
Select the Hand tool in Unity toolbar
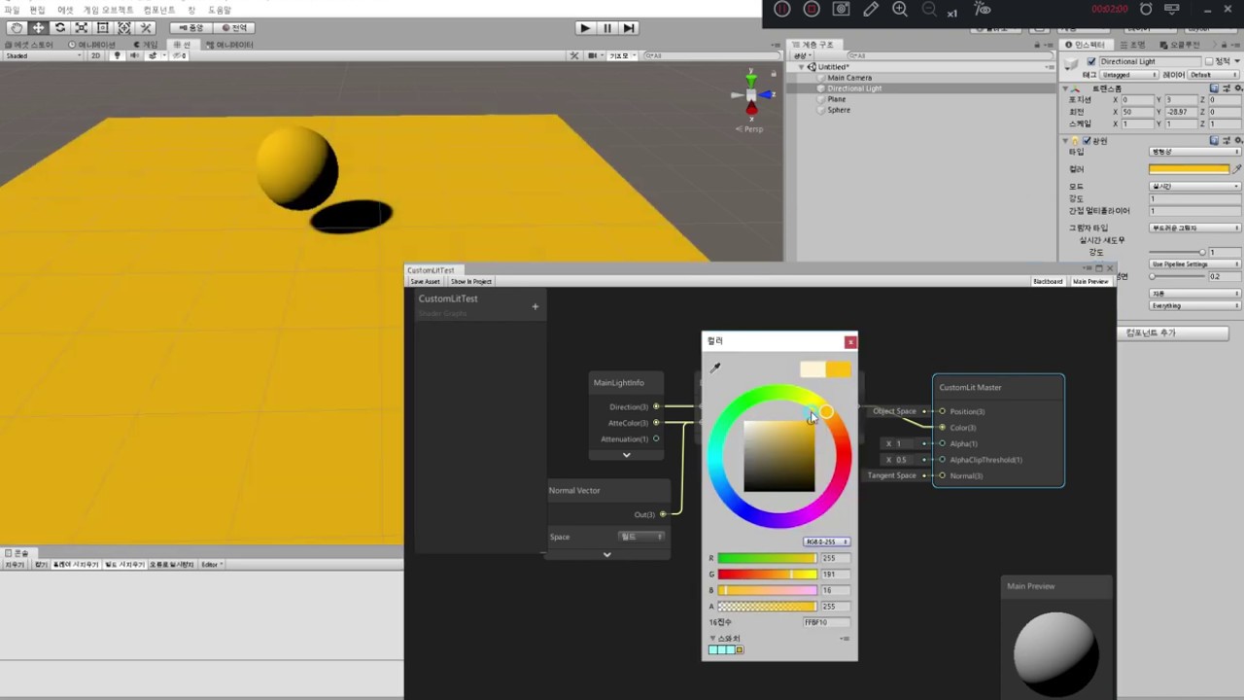tap(17, 28)
